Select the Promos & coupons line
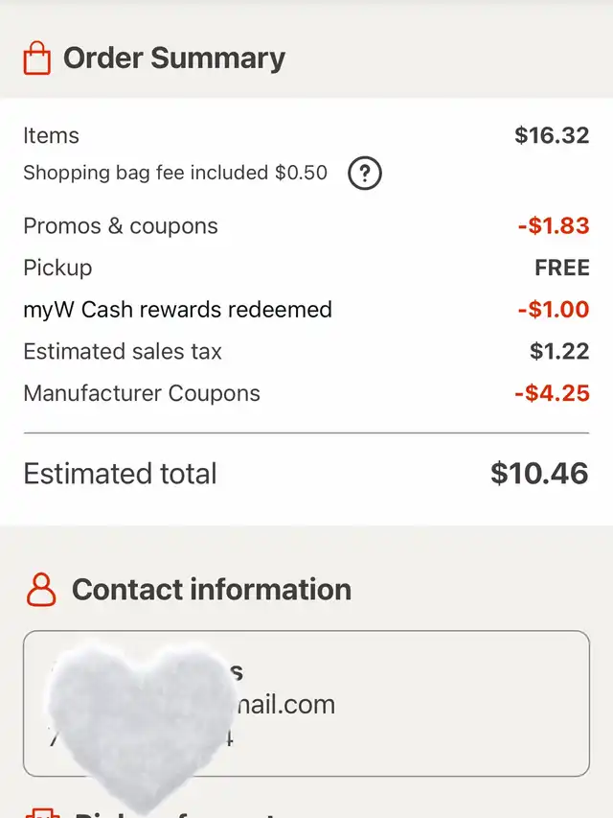 pyautogui.click(x=121, y=226)
